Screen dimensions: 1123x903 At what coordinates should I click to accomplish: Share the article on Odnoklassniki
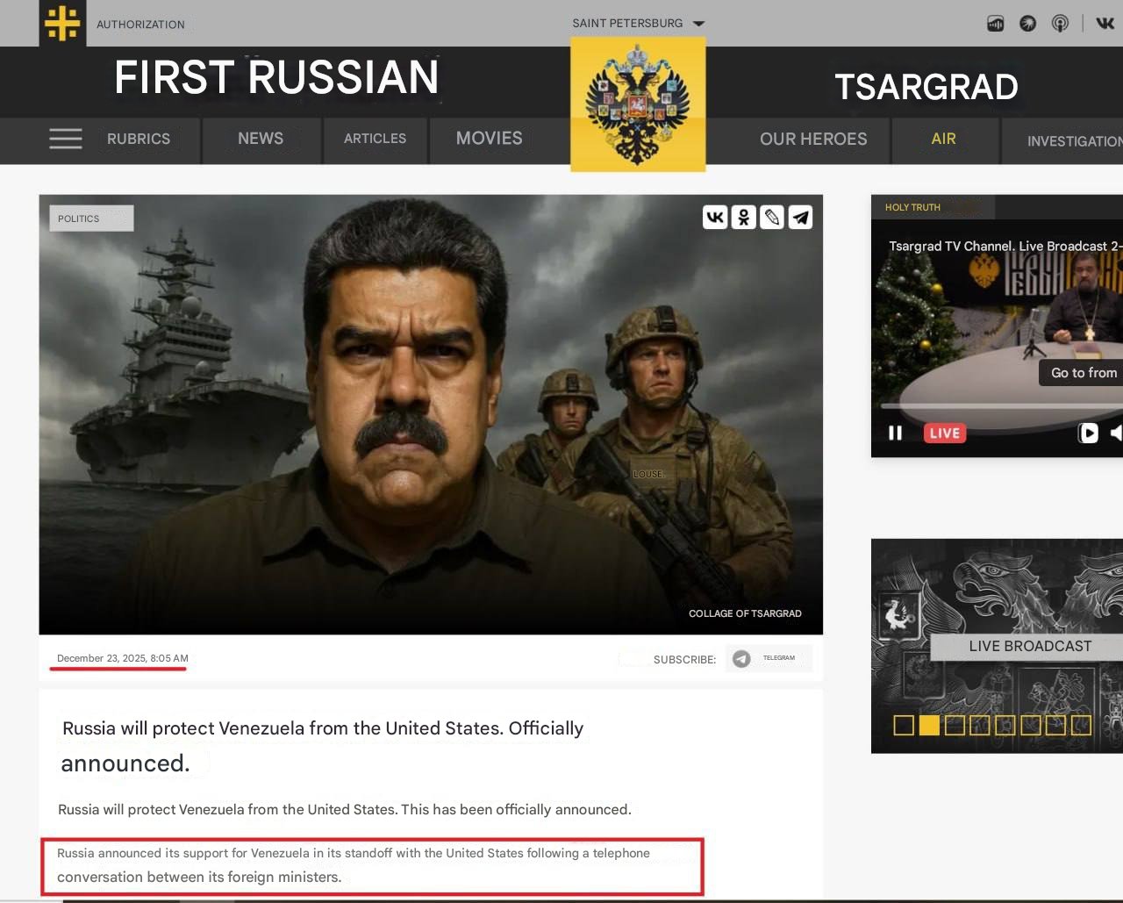click(x=744, y=217)
